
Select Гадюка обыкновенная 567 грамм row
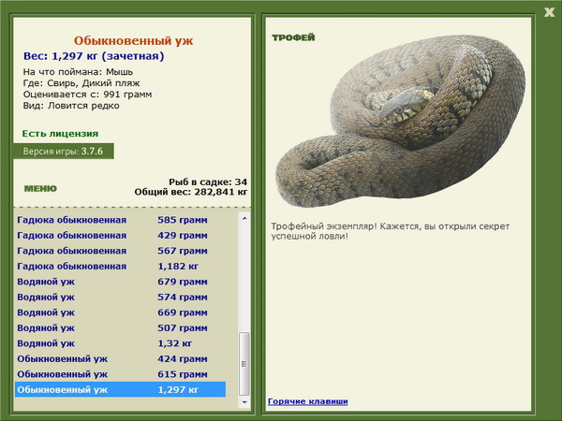(120, 251)
